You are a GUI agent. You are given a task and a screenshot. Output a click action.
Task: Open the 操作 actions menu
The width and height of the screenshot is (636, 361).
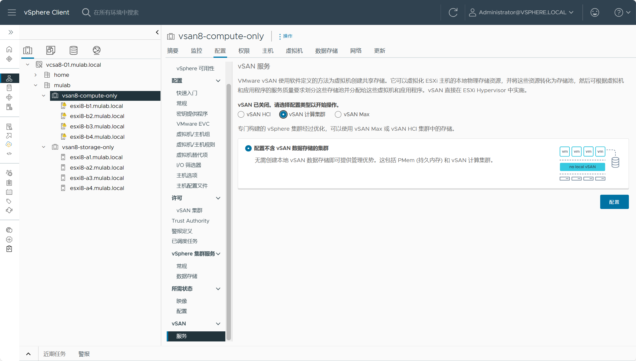tap(286, 36)
